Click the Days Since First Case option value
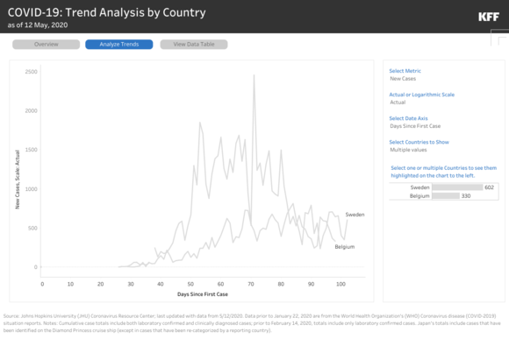This screenshot has height=339, width=509. (415, 126)
